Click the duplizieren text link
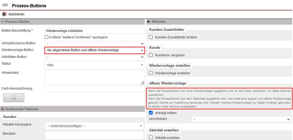 pos(16,14)
